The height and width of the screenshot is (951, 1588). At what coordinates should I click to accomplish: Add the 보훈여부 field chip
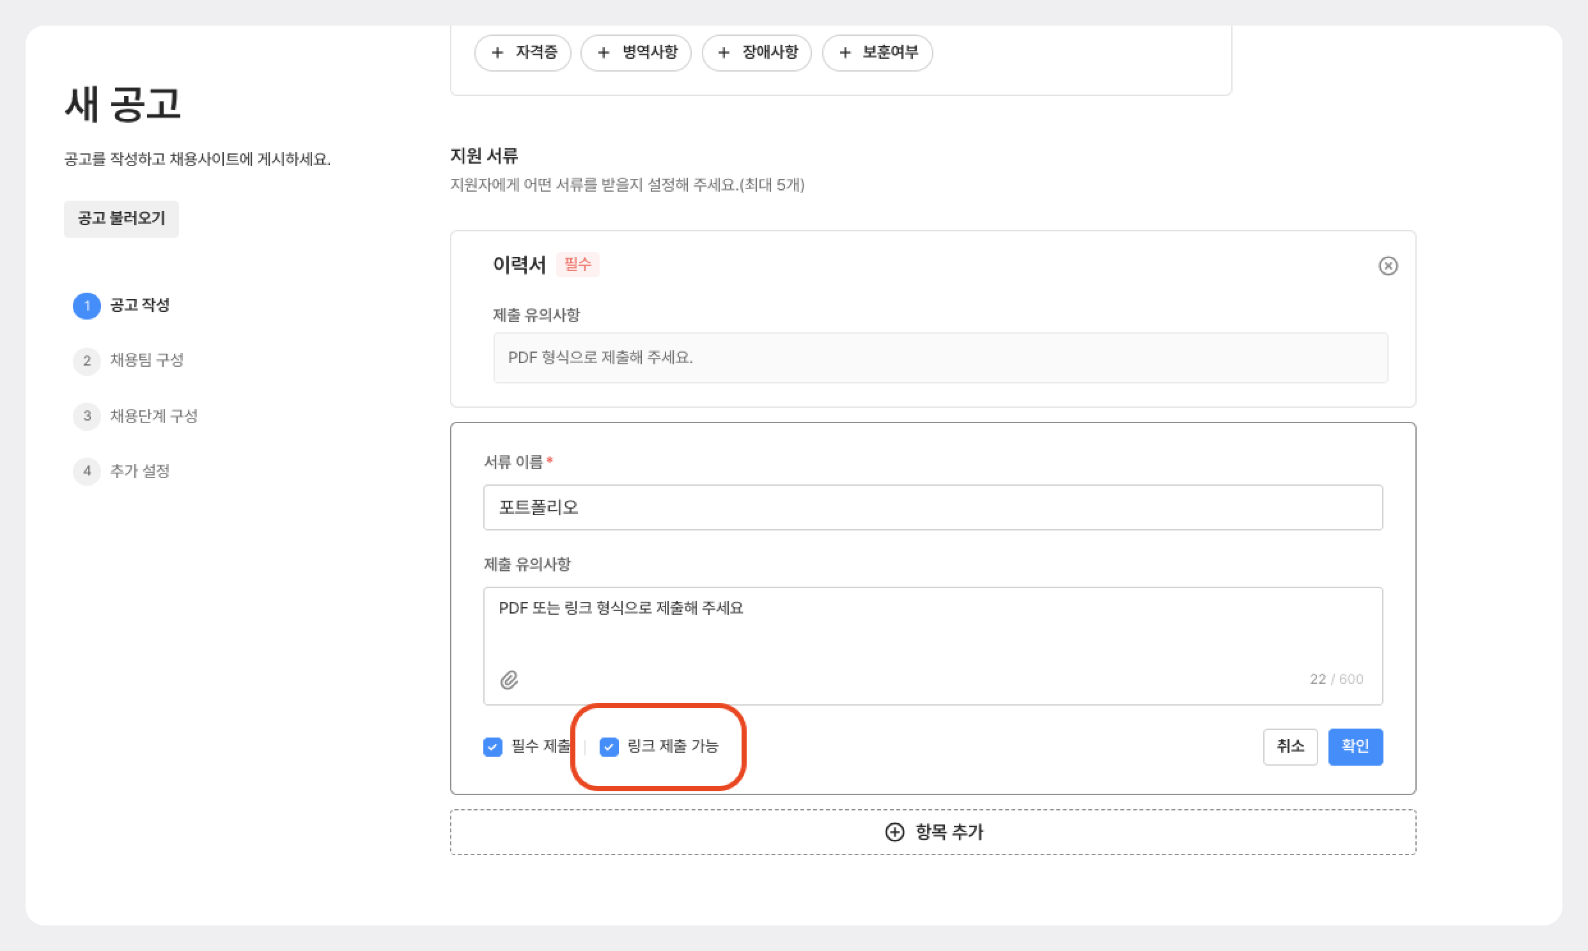[876, 52]
